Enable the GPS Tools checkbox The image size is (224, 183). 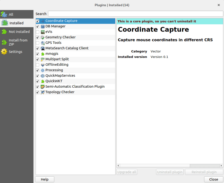pyautogui.click(x=38, y=43)
